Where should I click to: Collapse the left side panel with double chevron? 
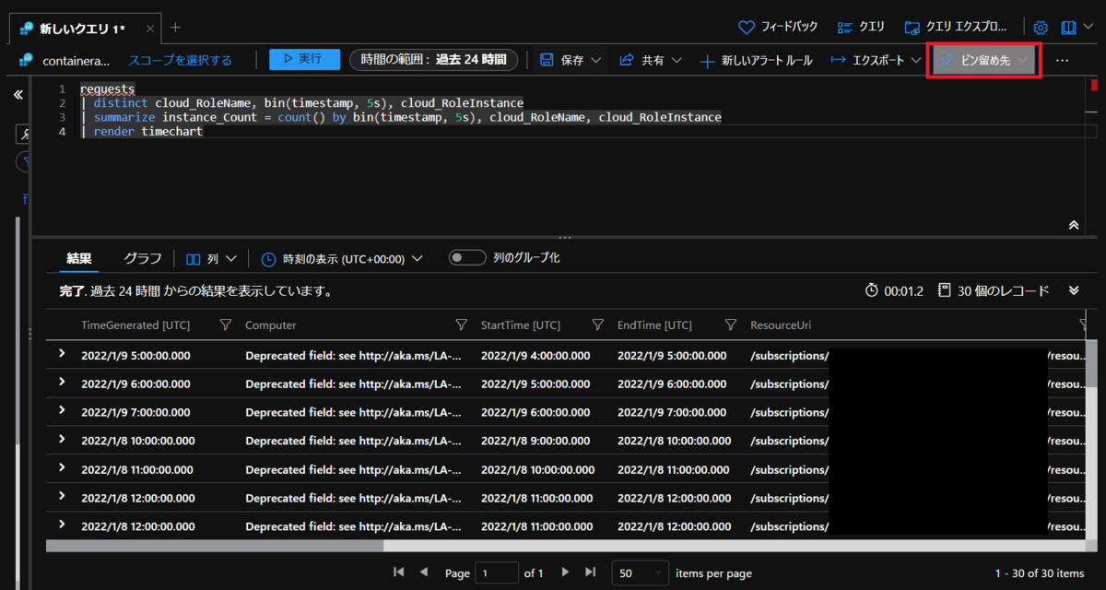pos(18,95)
